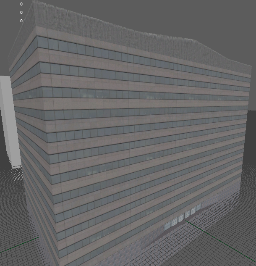Select the white object behind the building
The width and height of the screenshot is (256, 266).
[10, 121]
